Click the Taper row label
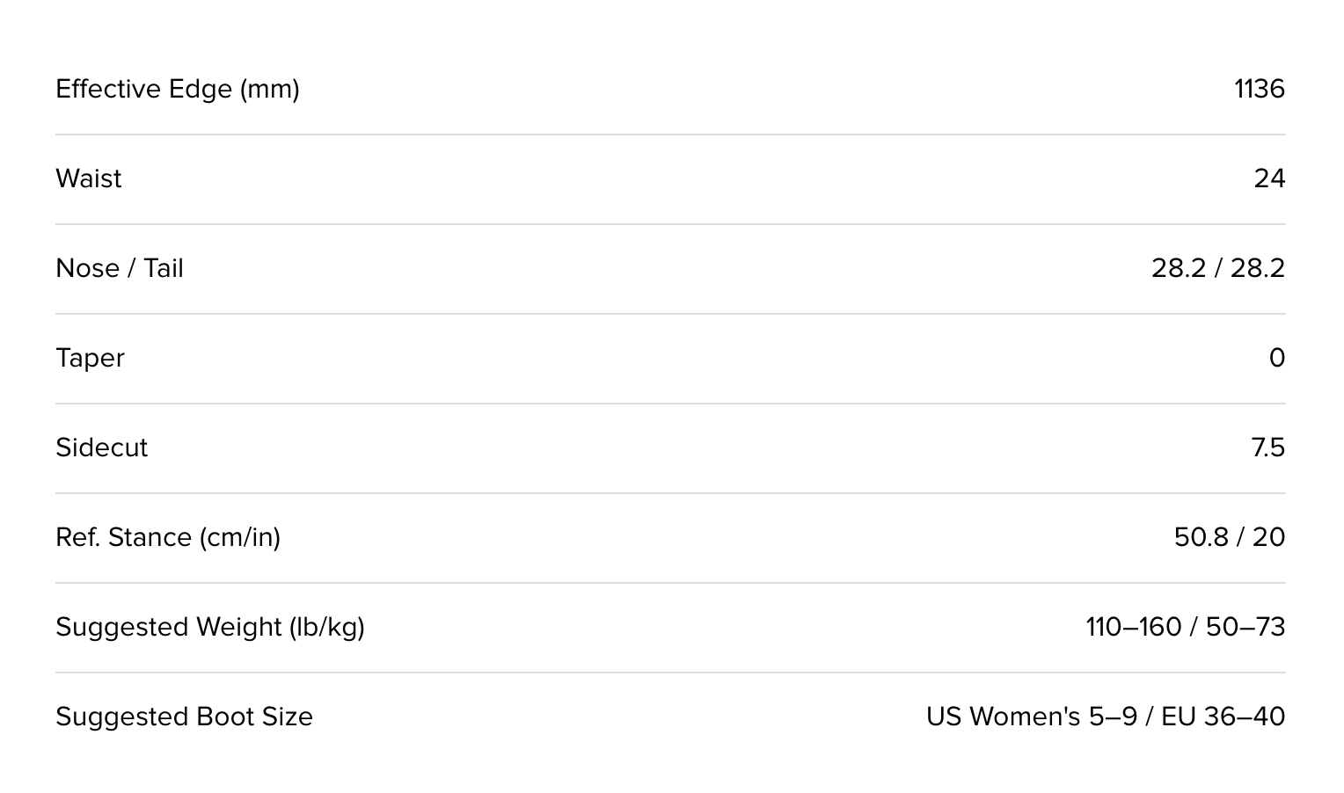The image size is (1344, 793). 90,359
